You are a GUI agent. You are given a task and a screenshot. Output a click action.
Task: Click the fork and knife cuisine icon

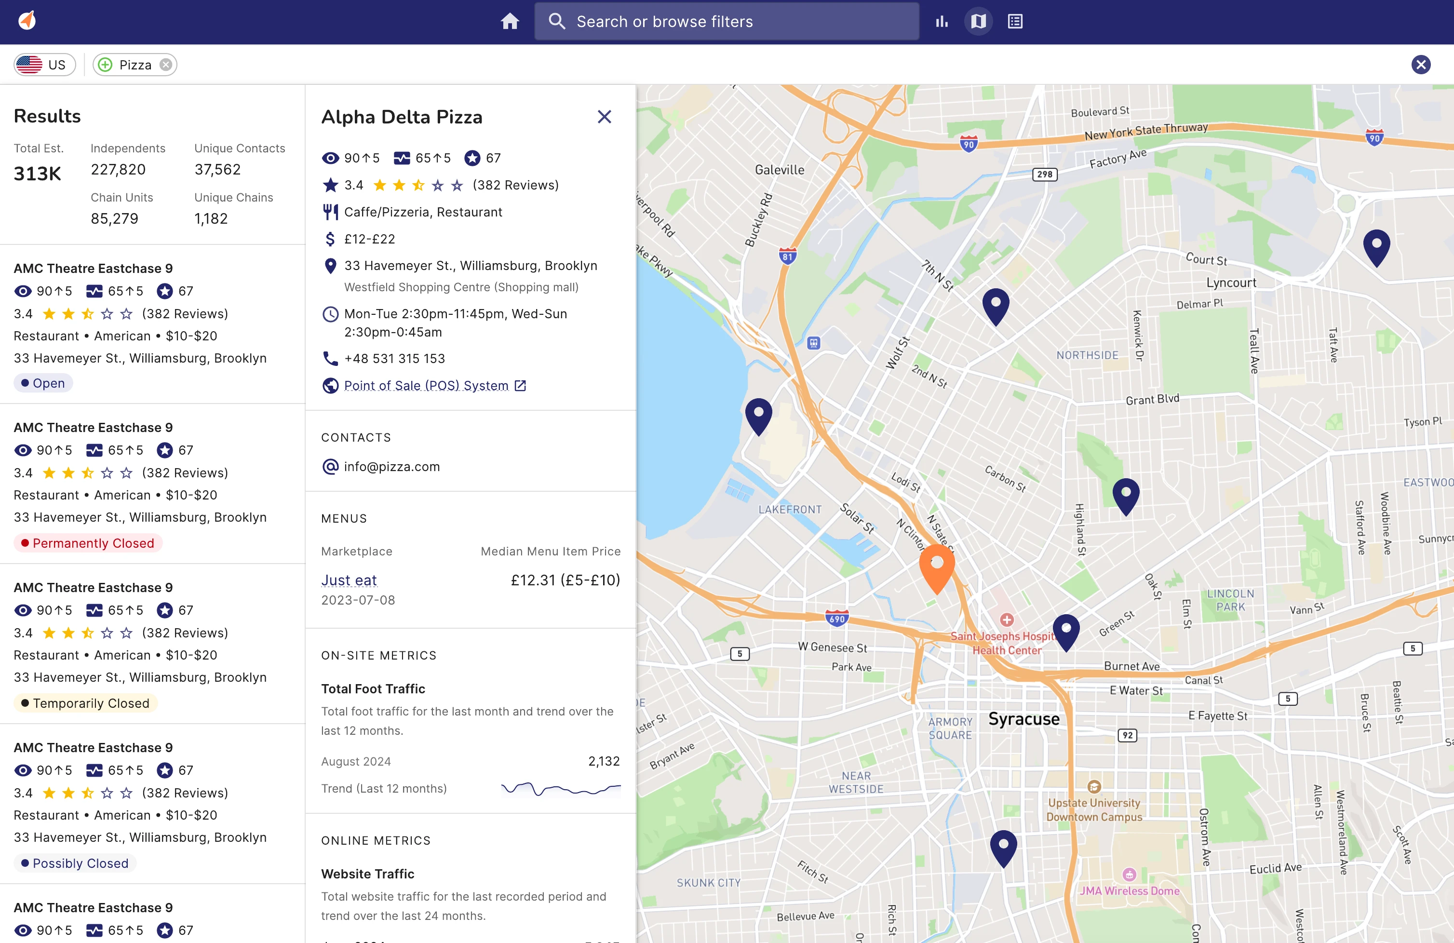[x=330, y=212]
